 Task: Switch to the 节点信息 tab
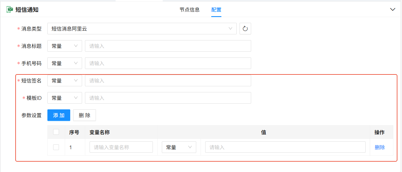point(190,10)
